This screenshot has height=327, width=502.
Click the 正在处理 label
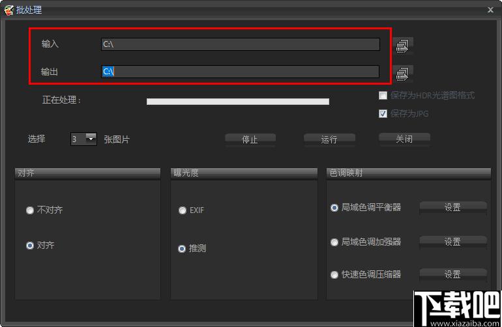coord(61,100)
